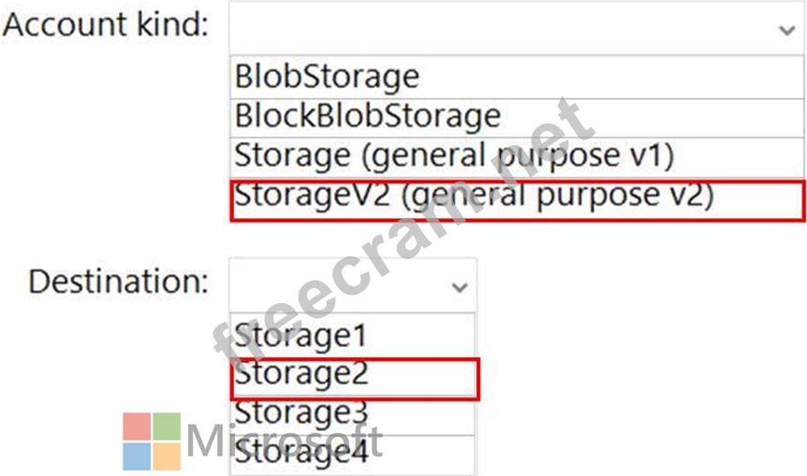Viewport: 807px width, 476px height.
Task: Click the red square of Microsoft logo
Action: click(137, 426)
